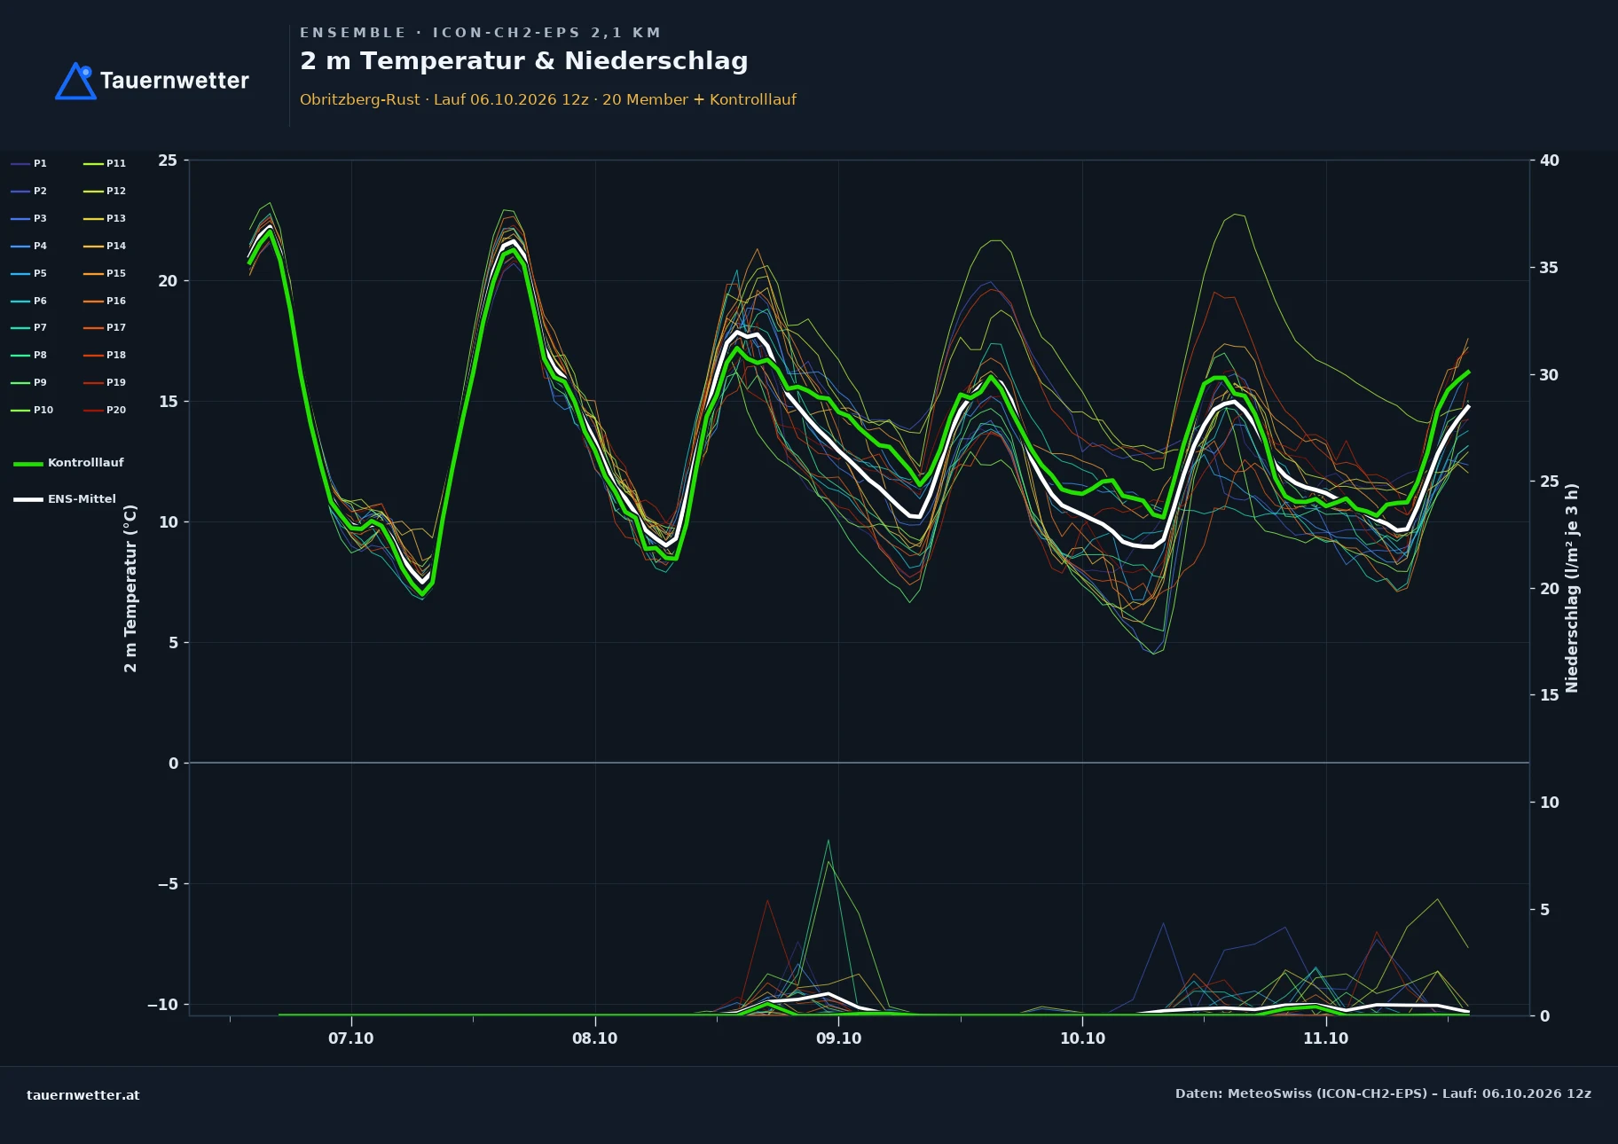Screen dimensions: 1618x1144
Task: Select the P9 legend entry
Action: (29, 382)
